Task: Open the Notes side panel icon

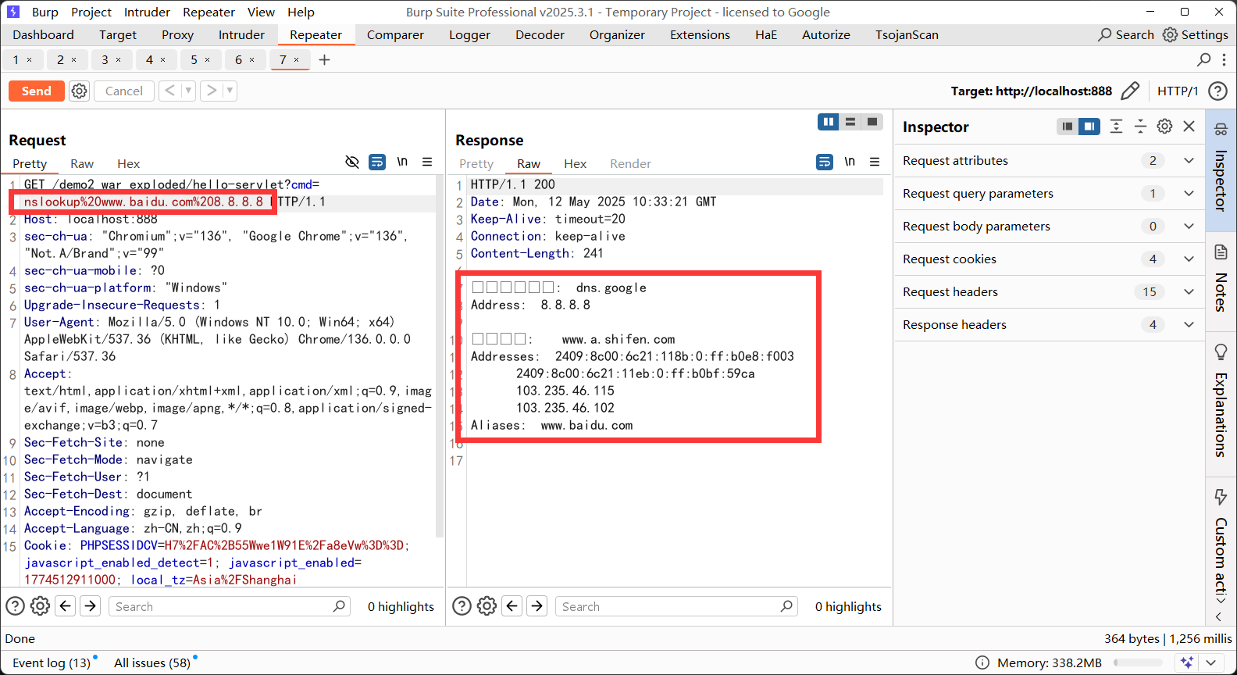Action: [x=1221, y=252]
